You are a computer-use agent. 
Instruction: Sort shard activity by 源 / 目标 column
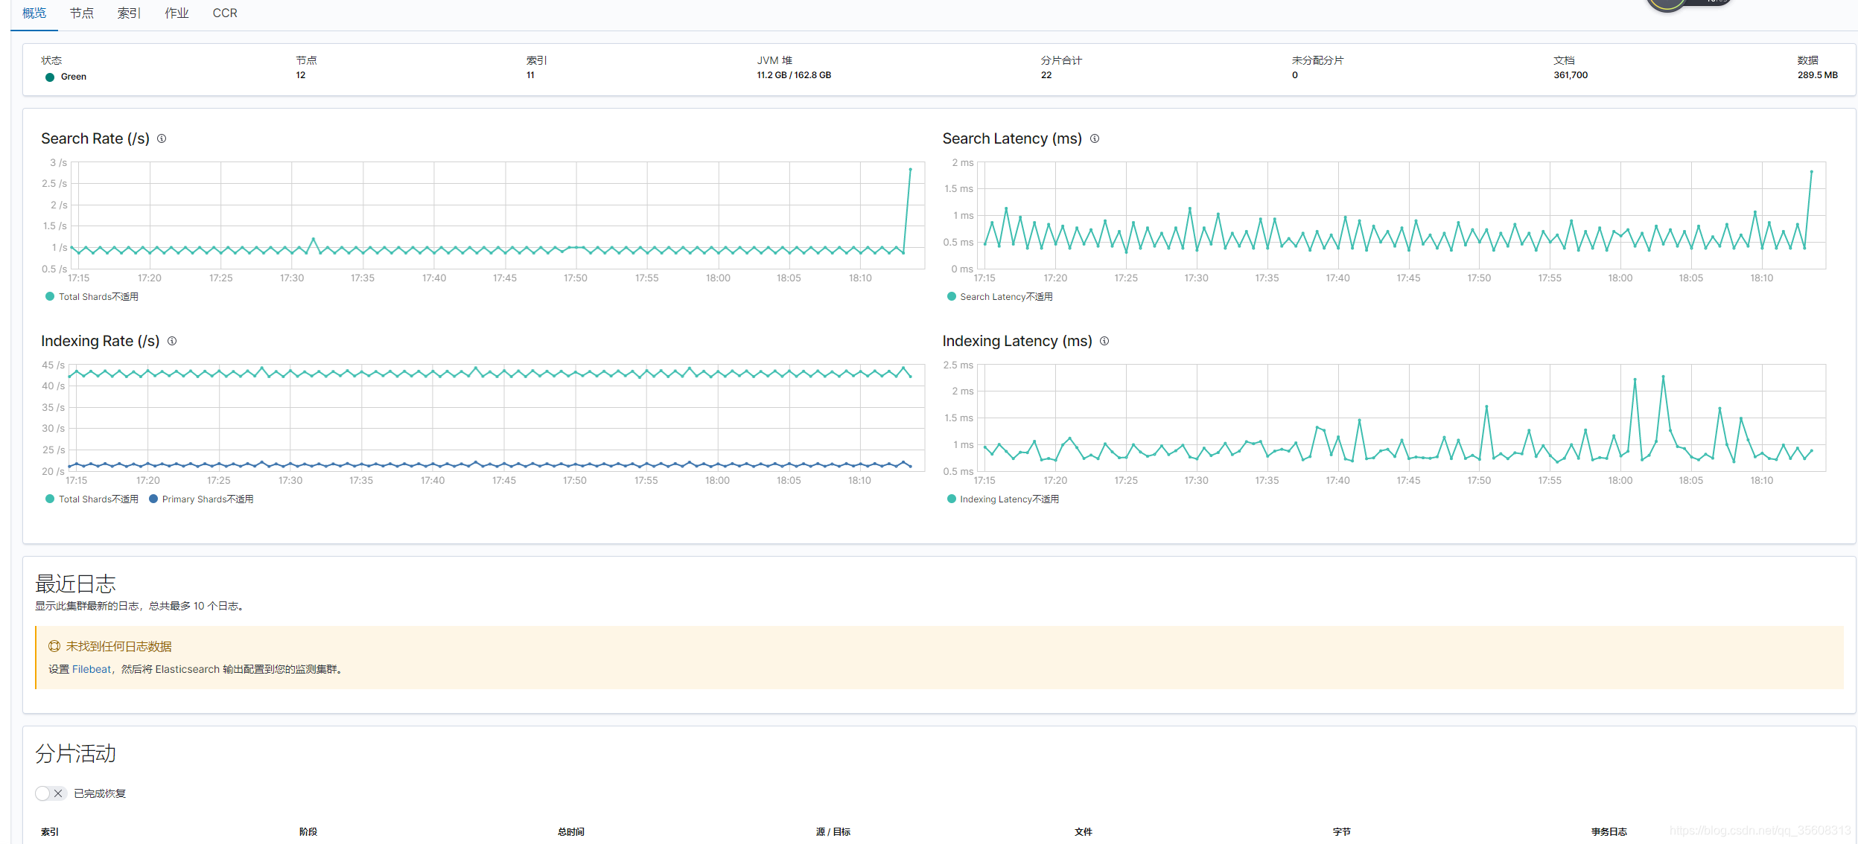click(x=833, y=831)
